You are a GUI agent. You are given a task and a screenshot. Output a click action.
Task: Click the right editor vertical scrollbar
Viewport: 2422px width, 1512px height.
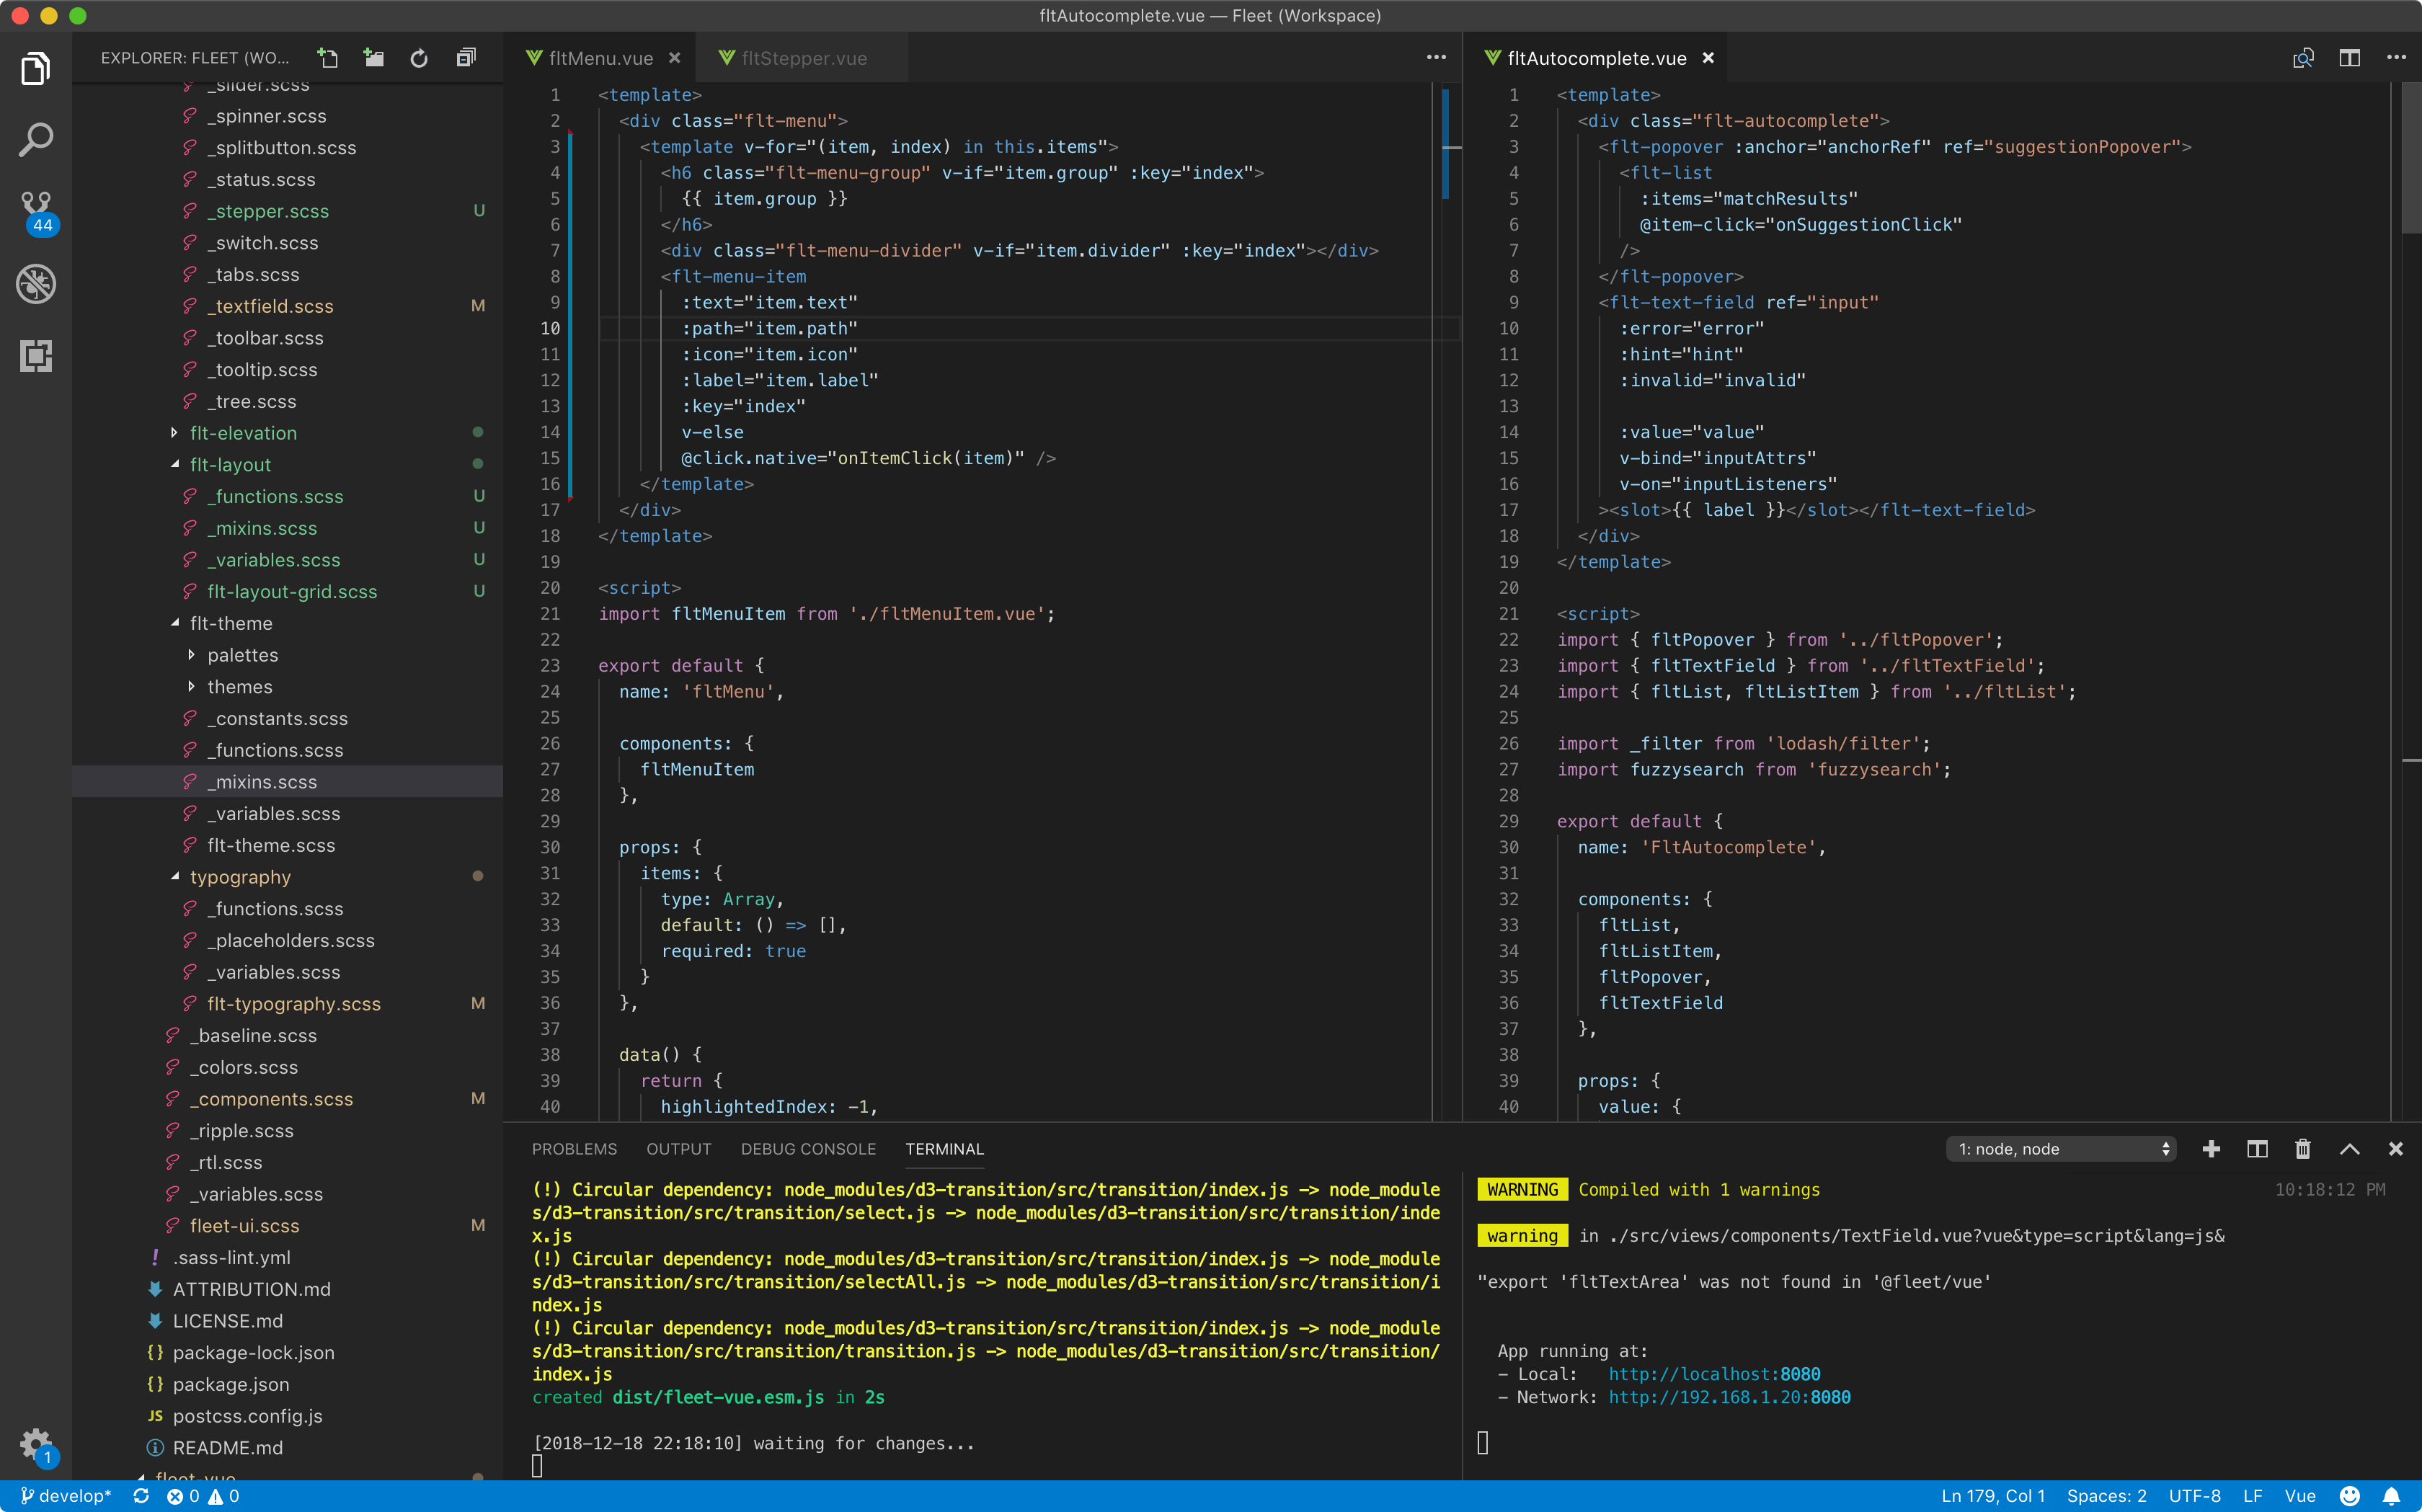point(2411,158)
